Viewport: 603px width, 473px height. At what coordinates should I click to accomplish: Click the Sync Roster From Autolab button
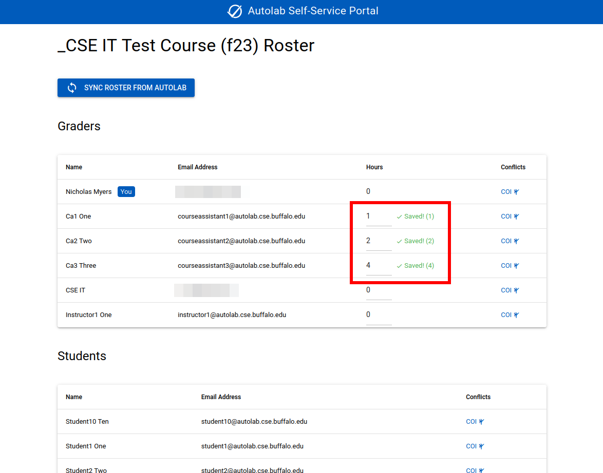(x=126, y=88)
